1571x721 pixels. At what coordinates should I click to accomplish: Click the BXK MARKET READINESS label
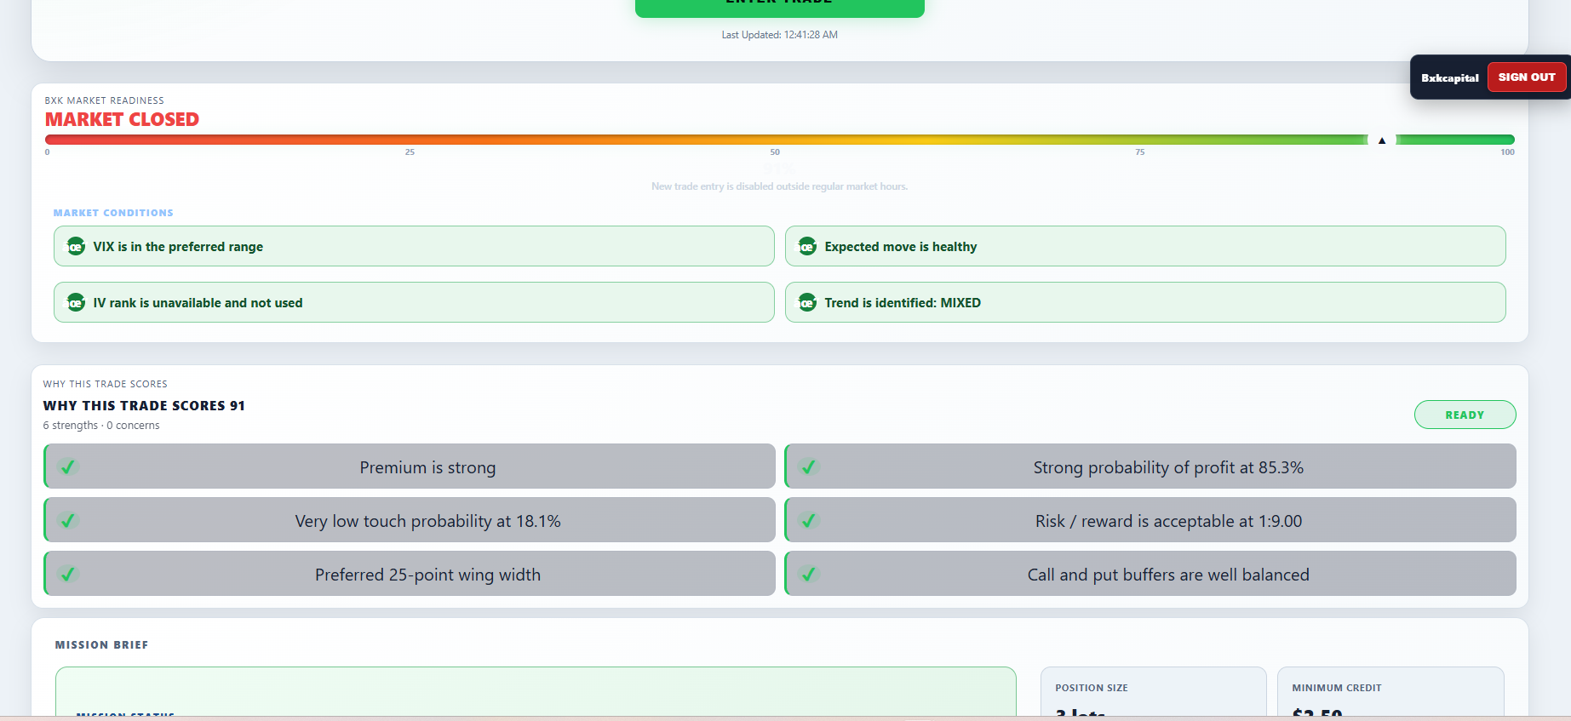click(x=104, y=100)
